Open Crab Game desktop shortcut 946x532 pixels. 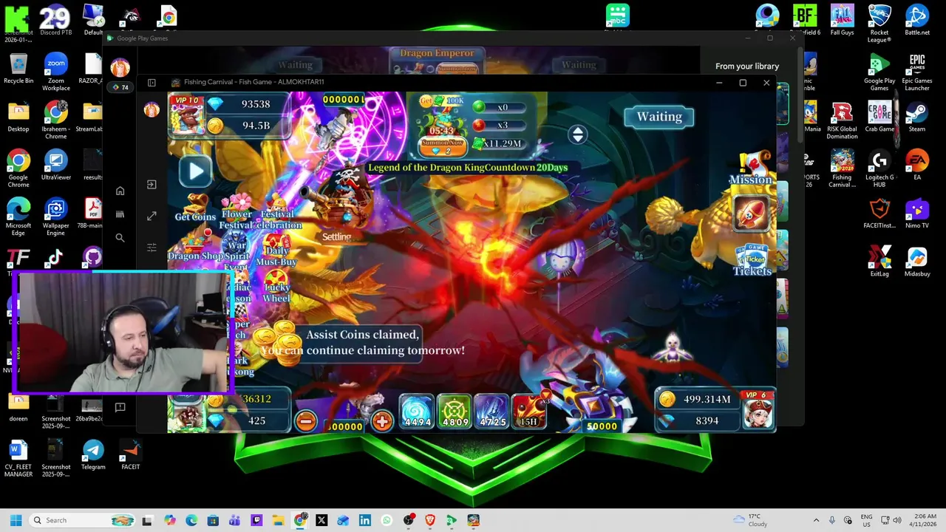pos(879,117)
